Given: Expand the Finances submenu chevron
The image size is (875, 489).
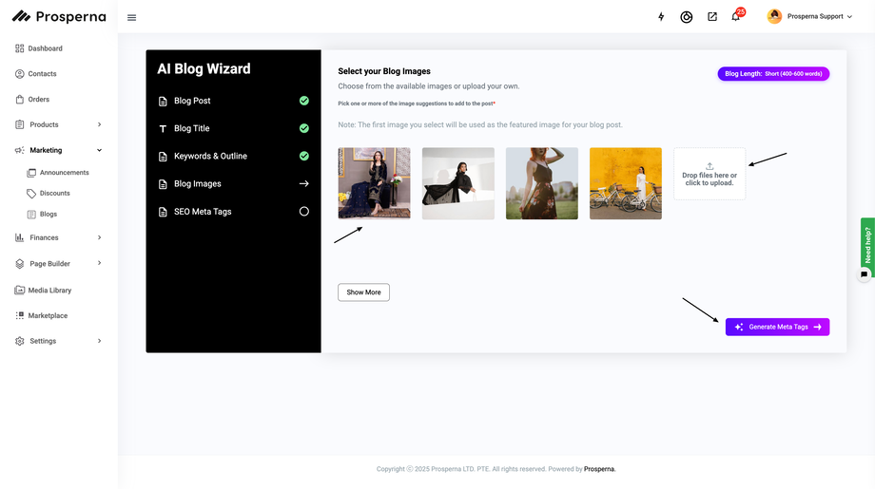Looking at the screenshot, I should (99, 237).
